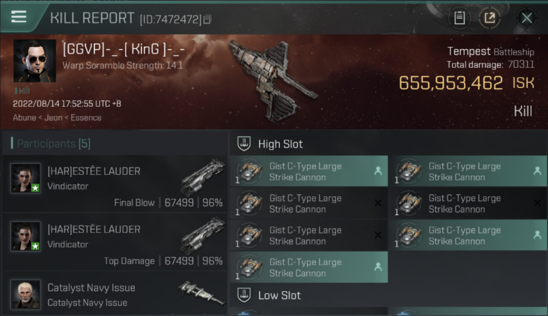Click the first Gist C-Type Strike Cannon icon

click(x=250, y=171)
